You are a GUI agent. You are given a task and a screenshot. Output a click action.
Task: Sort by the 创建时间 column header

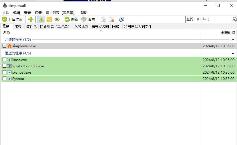pos(228,33)
